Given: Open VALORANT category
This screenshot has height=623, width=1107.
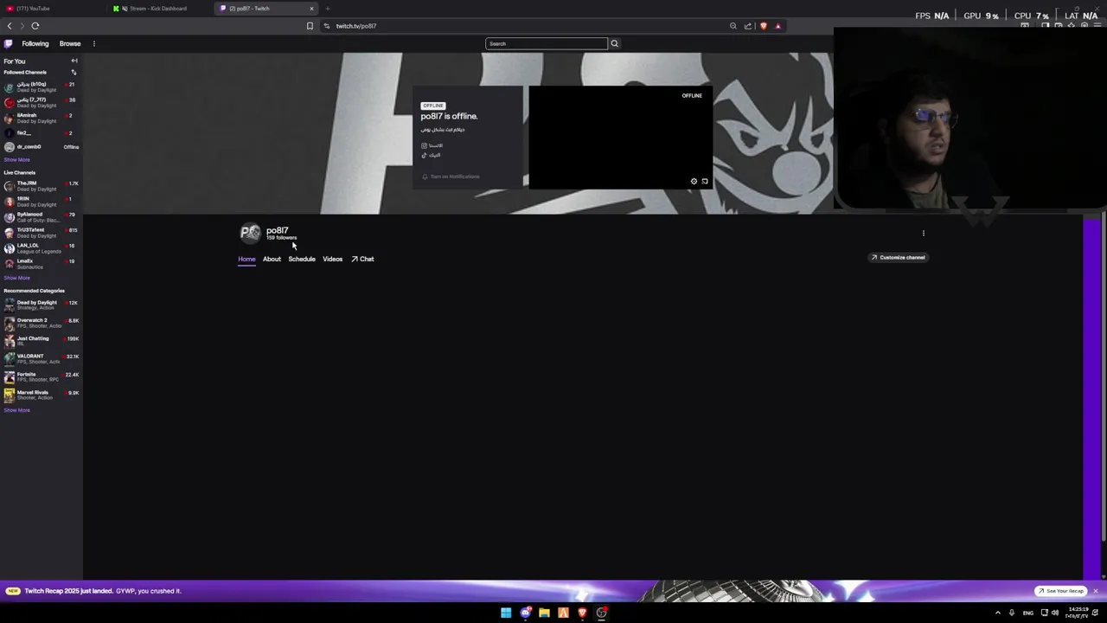Looking at the screenshot, I should pyautogui.click(x=41, y=358).
